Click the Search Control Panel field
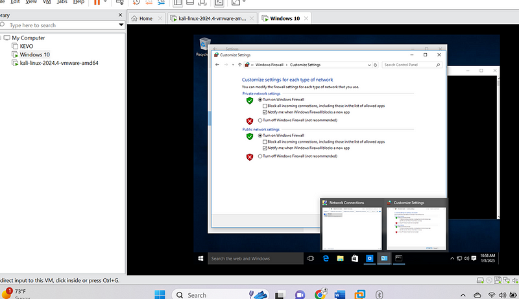 pos(412,65)
